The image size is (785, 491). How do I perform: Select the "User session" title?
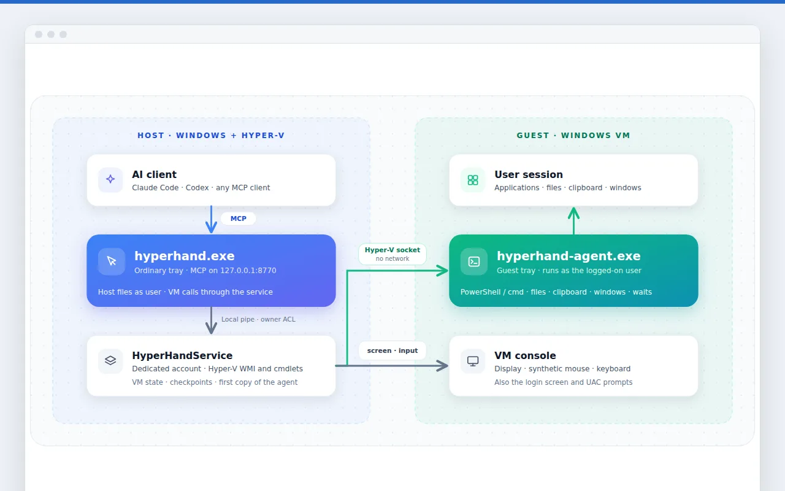pyautogui.click(x=529, y=174)
